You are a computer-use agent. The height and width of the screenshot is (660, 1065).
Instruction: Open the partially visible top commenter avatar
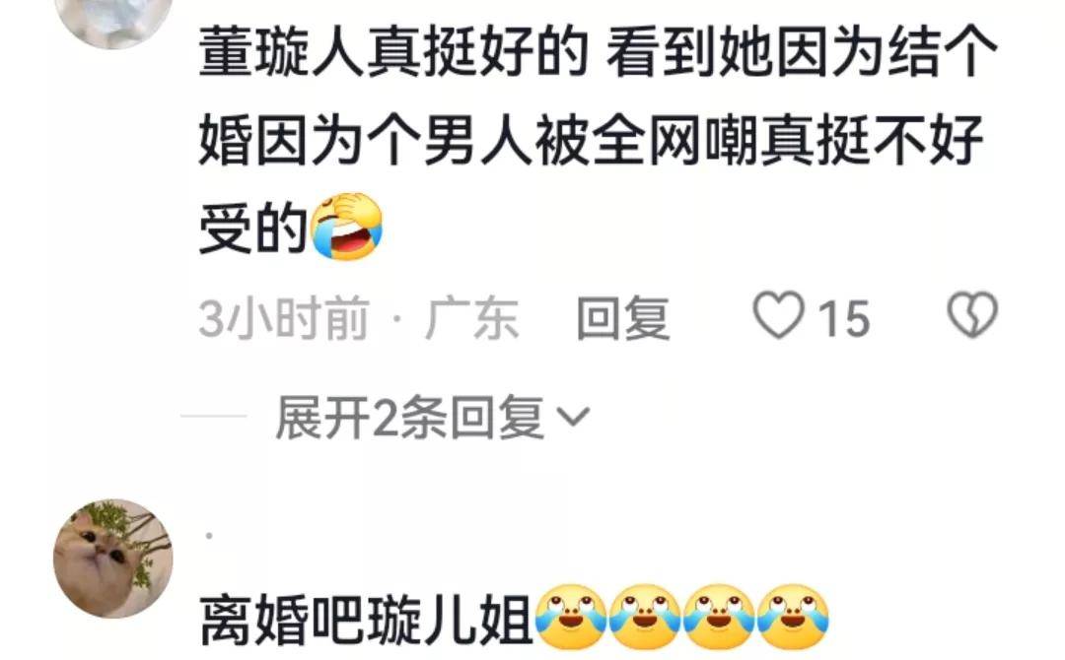112,22
